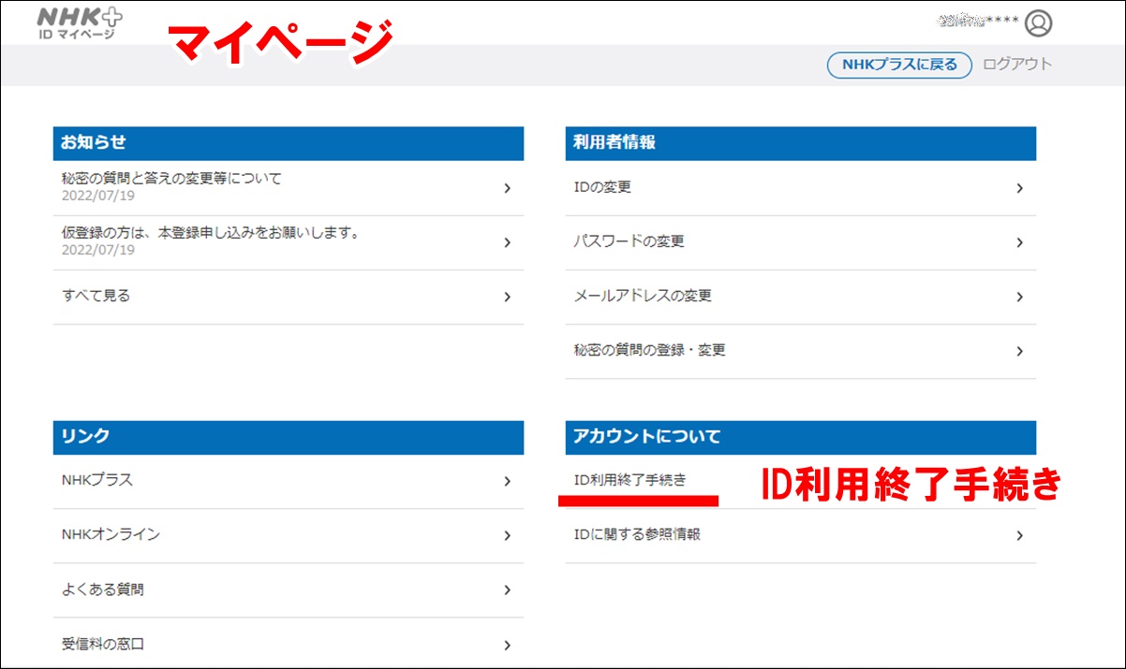Click the 利用者情報 section header
The width and height of the screenshot is (1126, 669).
[x=801, y=143]
